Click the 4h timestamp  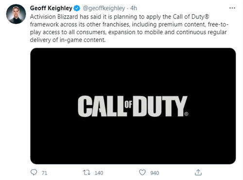(134, 8)
